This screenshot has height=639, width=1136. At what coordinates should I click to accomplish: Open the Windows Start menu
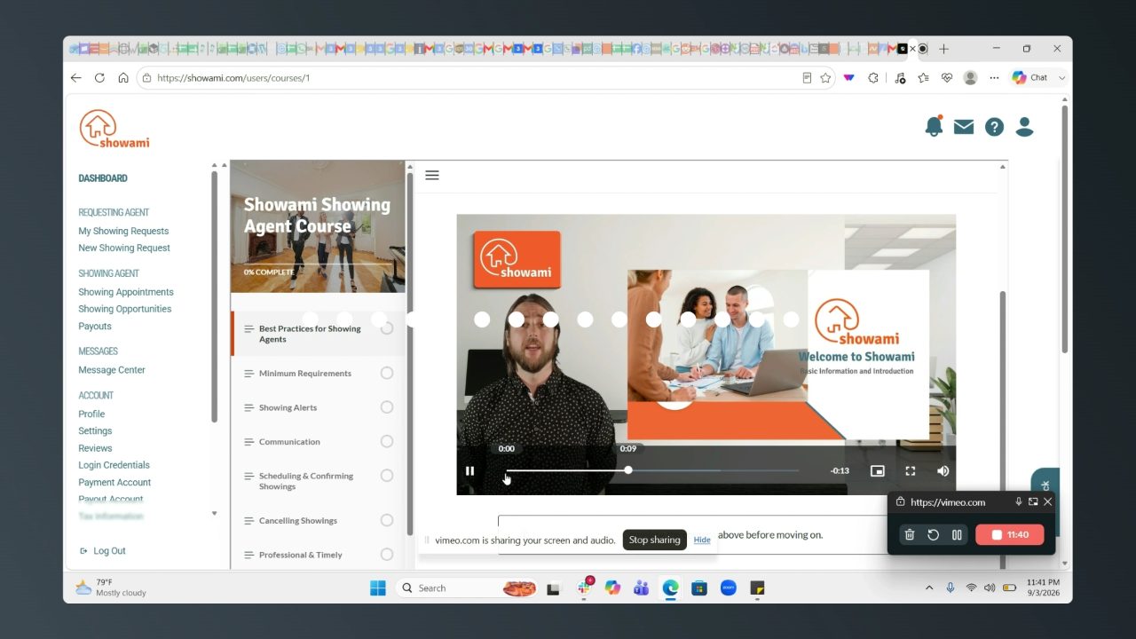[x=378, y=588]
